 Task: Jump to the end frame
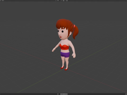(x=67, y=94)
